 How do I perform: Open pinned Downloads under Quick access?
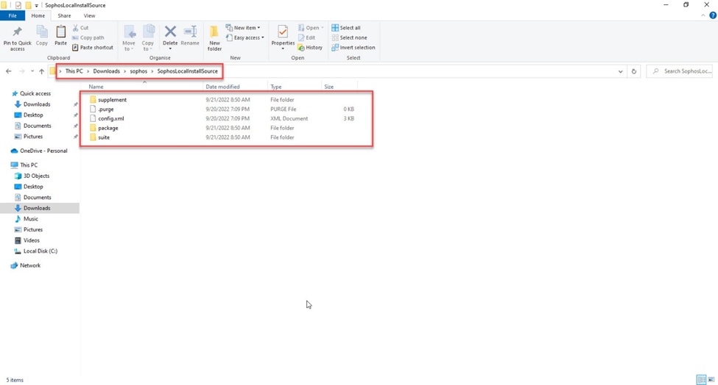coord(37,104)
